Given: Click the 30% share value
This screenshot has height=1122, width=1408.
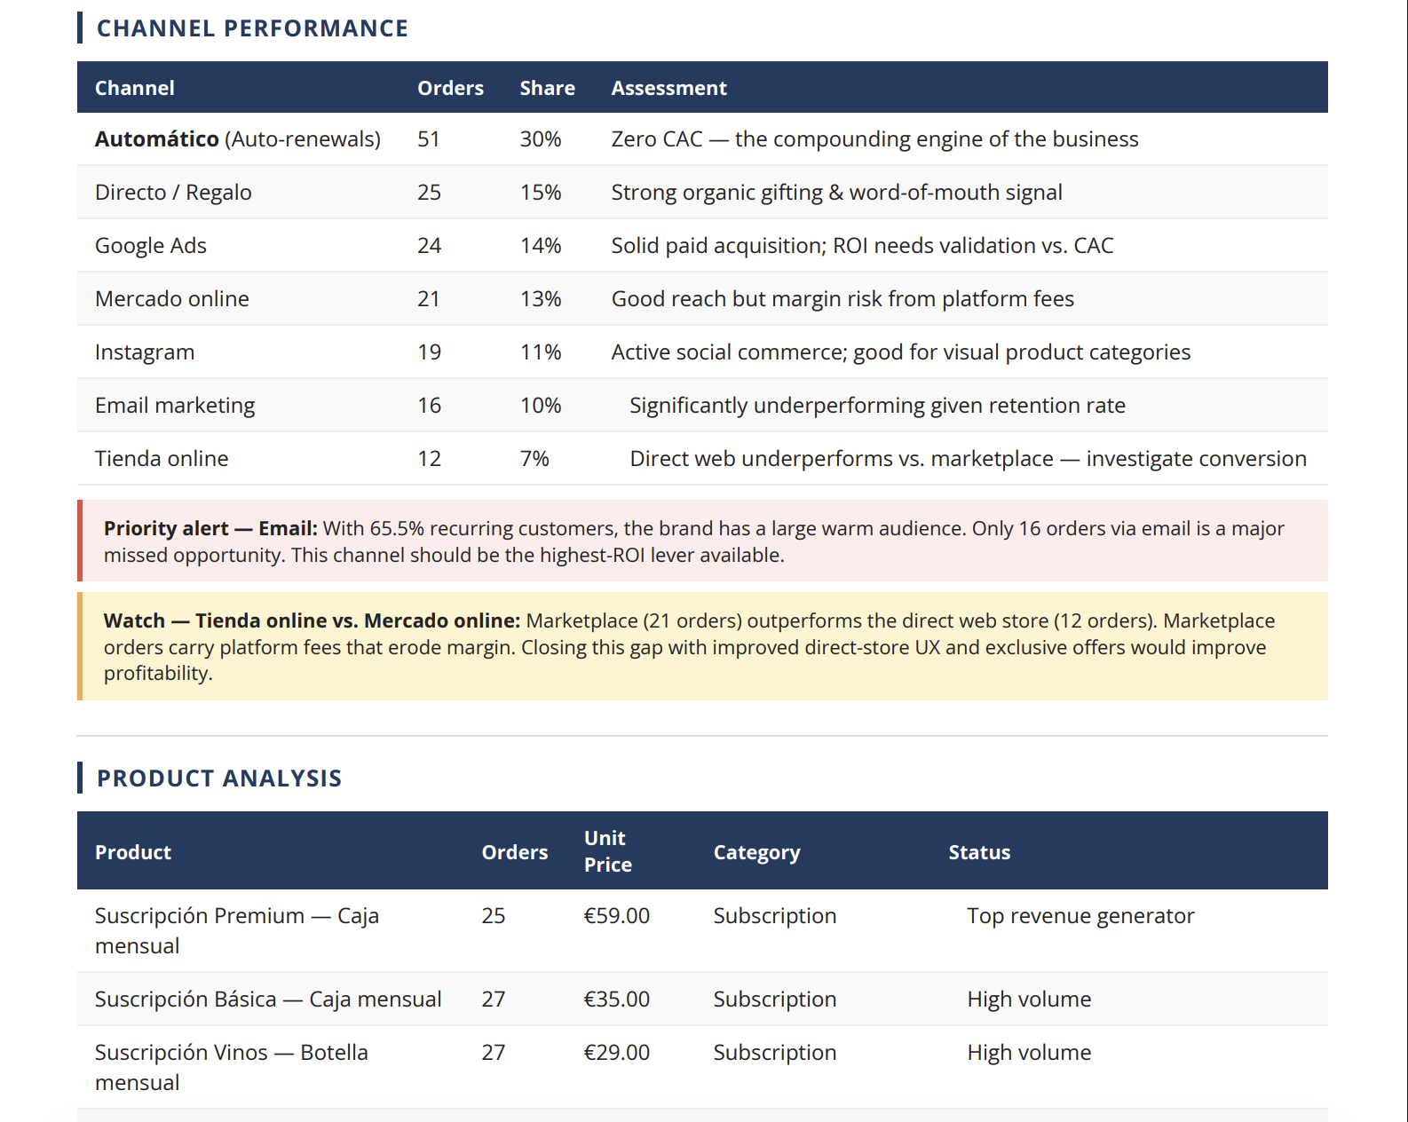Looking at the screenshot, I should 541,139.
